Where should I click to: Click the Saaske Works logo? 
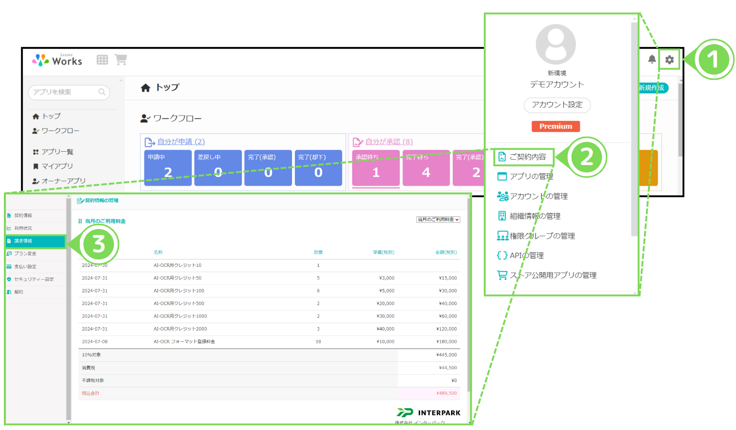57,59
